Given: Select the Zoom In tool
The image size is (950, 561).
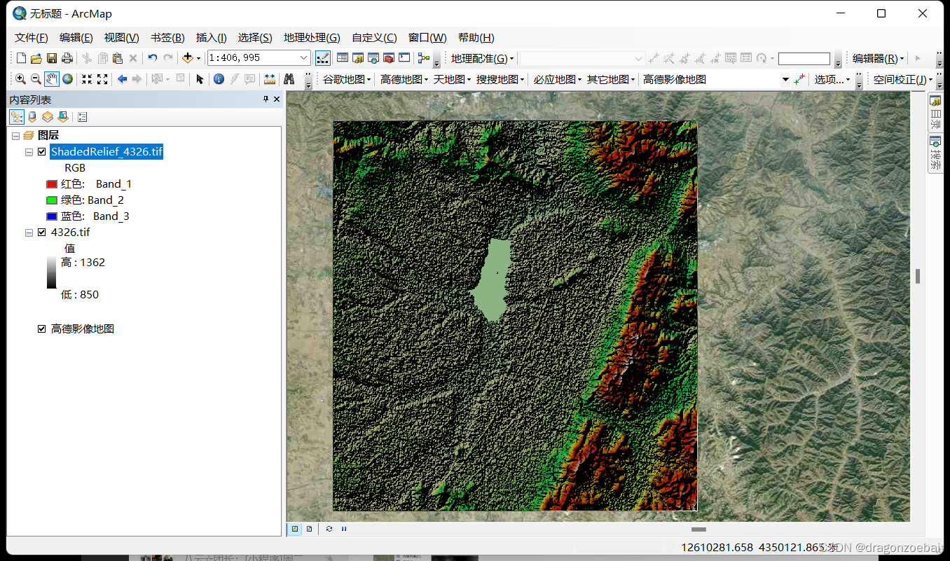Looking at the screenshot, I should coord(20,78).
